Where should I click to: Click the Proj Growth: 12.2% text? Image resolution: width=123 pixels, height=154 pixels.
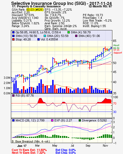[x=57, y=21]
